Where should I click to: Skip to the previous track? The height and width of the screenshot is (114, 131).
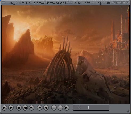(x=4, y=108)
